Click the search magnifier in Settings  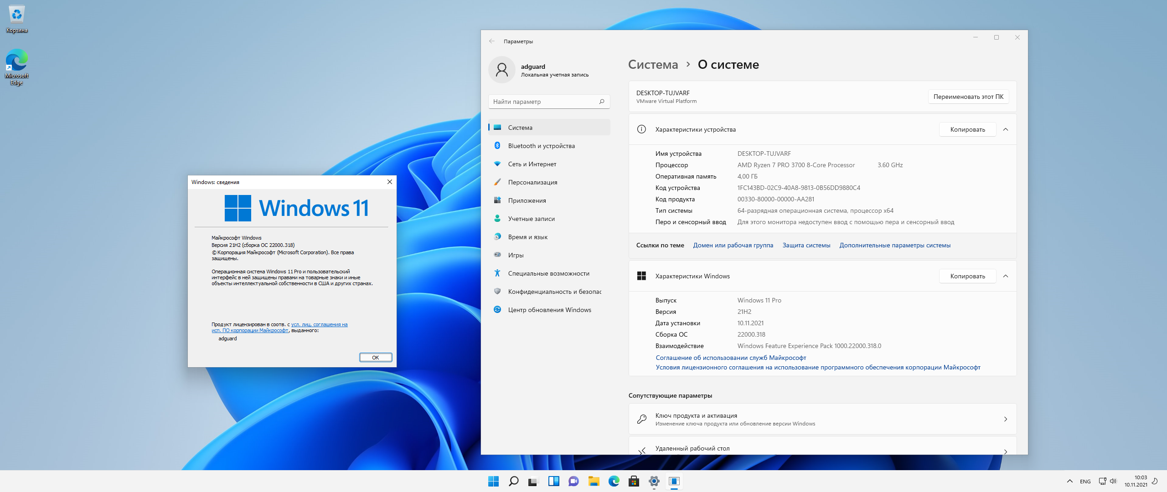tap(602, 102)
